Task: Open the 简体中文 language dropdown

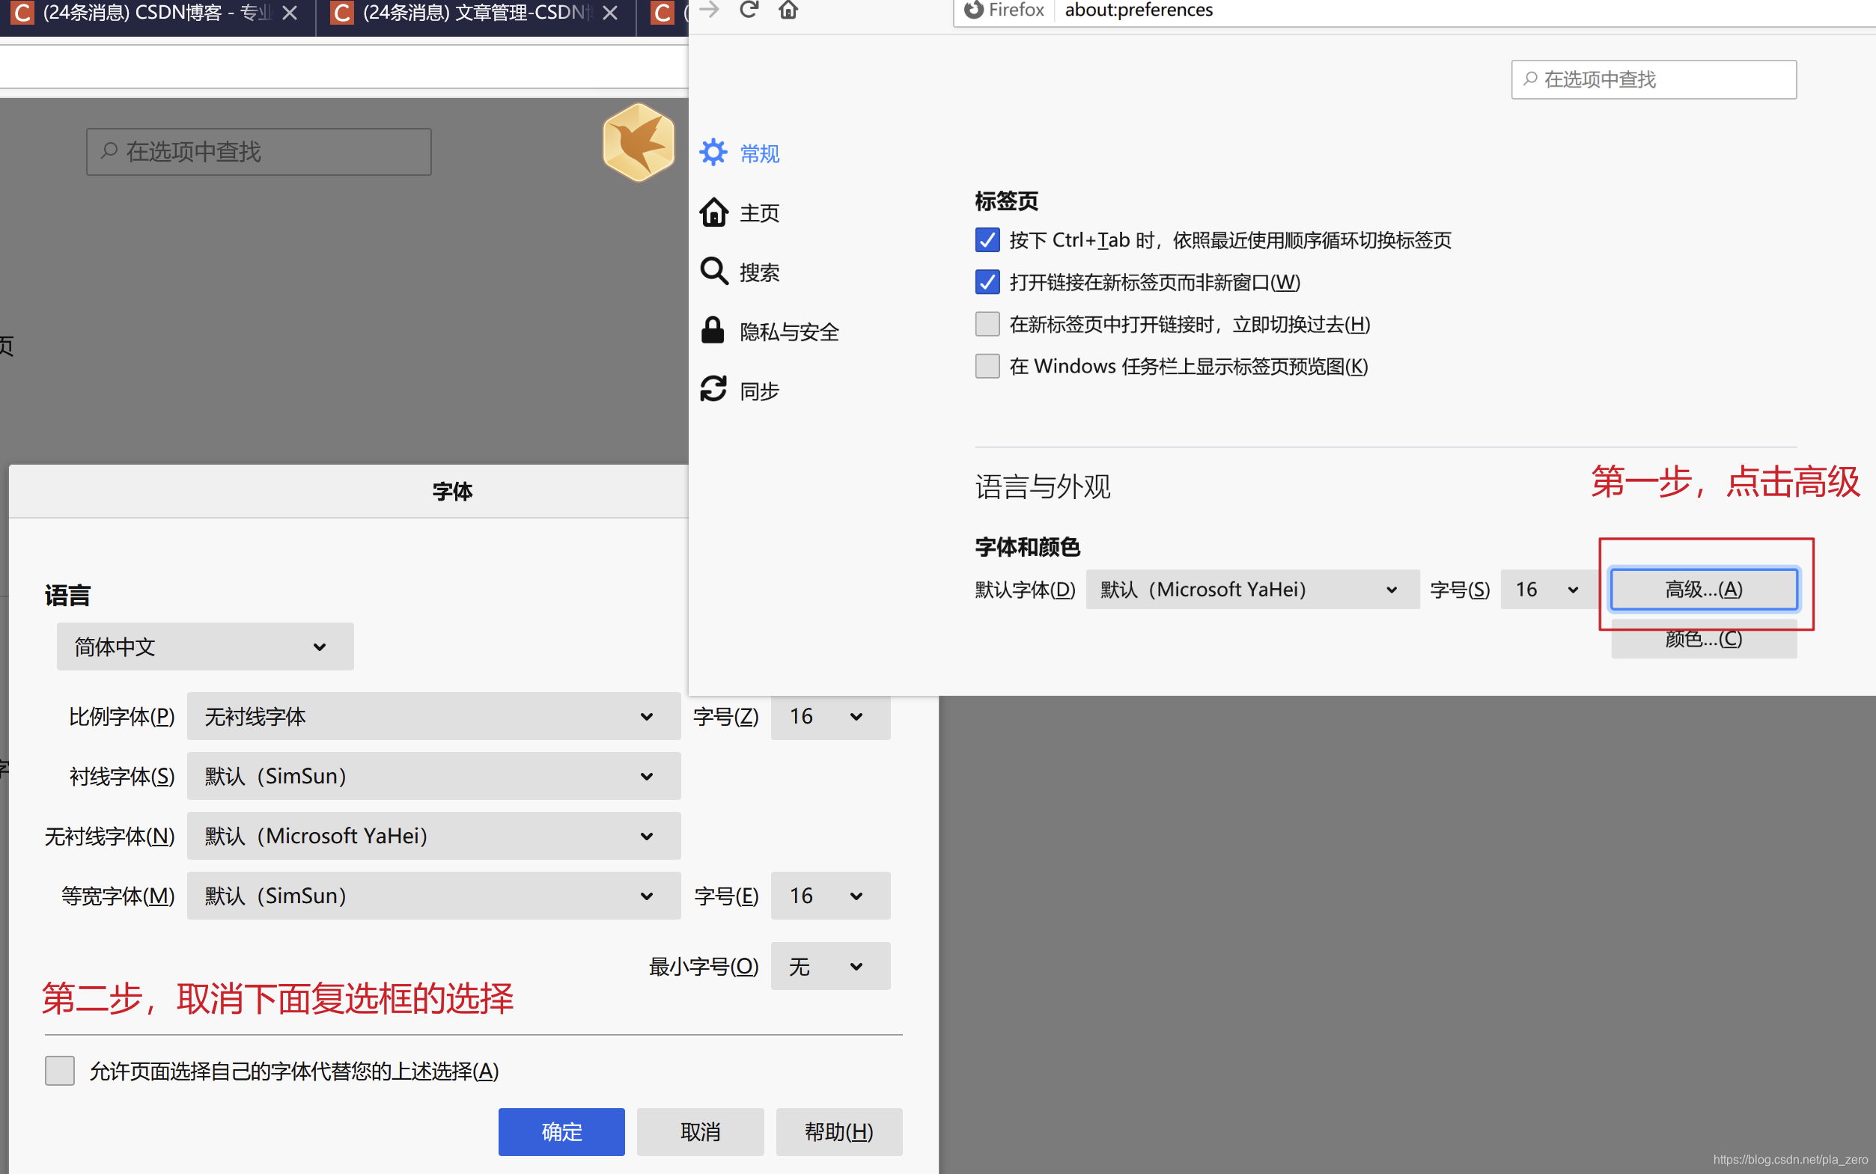Action: 205,646
